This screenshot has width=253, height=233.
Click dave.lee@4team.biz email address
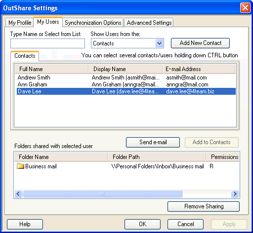coord(190,91)
